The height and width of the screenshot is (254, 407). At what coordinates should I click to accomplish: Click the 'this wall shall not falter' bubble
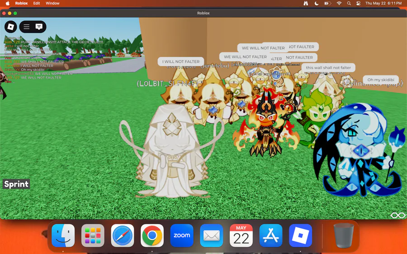[x=328, y=68]
